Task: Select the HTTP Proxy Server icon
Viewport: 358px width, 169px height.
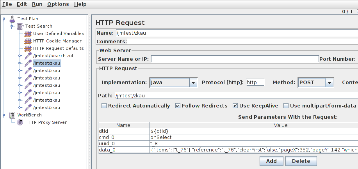Action: 20,122
